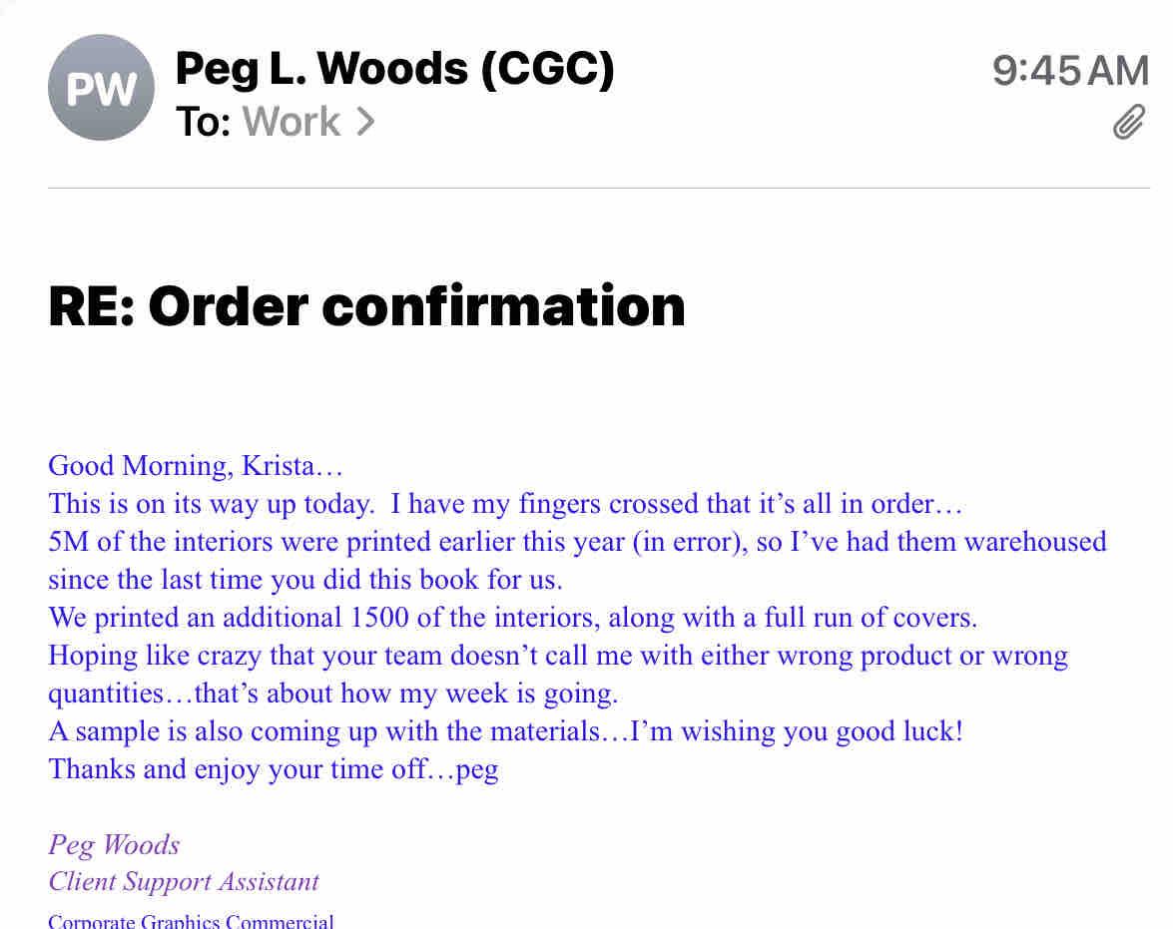Click the PW sender avatar

pos(101,89)
